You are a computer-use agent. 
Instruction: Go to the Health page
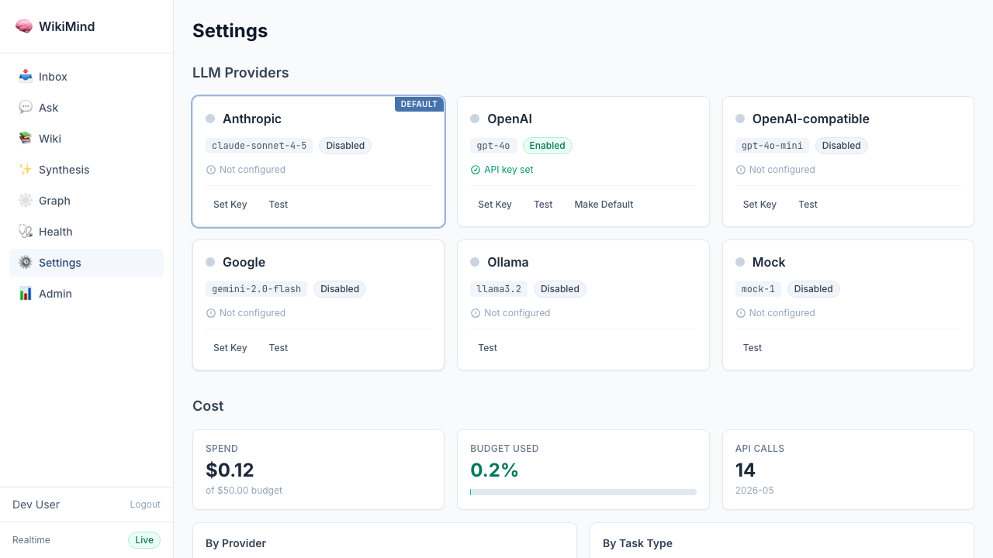86,232
